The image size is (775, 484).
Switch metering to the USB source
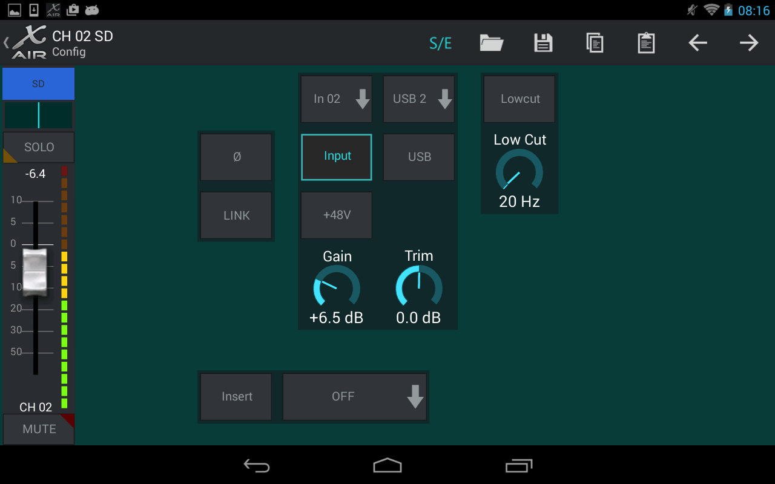[x=418, y=157]
